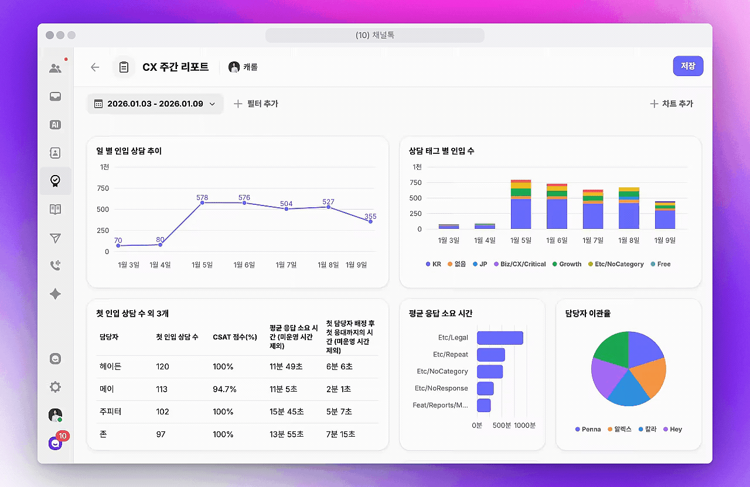Click the 504 data point on line chart
Image resolution: width=750 pixels, height=487 pixels.
click(287, 209)
